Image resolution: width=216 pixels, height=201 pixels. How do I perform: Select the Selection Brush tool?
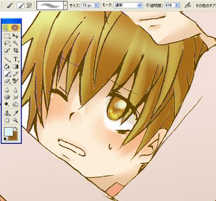(x=7, y=50)
